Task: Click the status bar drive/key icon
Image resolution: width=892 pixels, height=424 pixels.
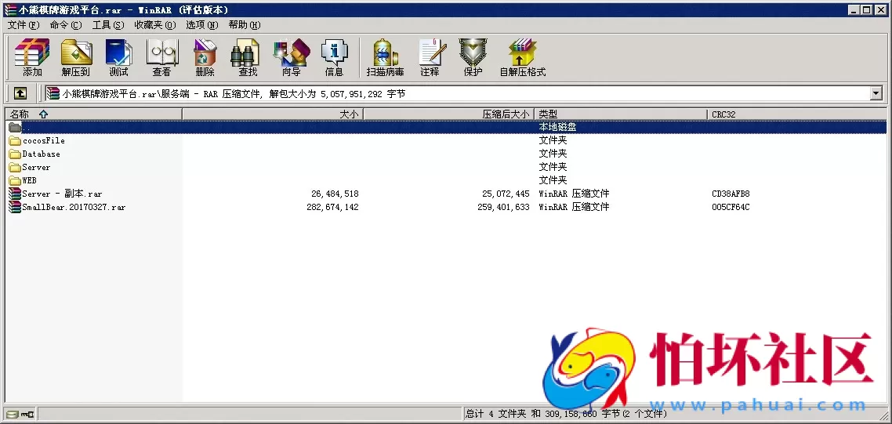Action: coord(20,415)
